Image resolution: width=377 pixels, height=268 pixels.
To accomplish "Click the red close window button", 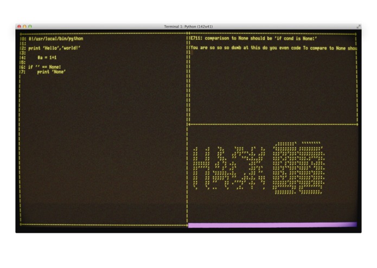I will click(19, 27).
